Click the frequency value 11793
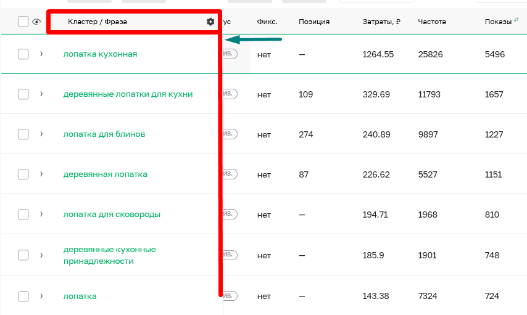The height and width of the screenshot is (315, 527). (429, 94)
